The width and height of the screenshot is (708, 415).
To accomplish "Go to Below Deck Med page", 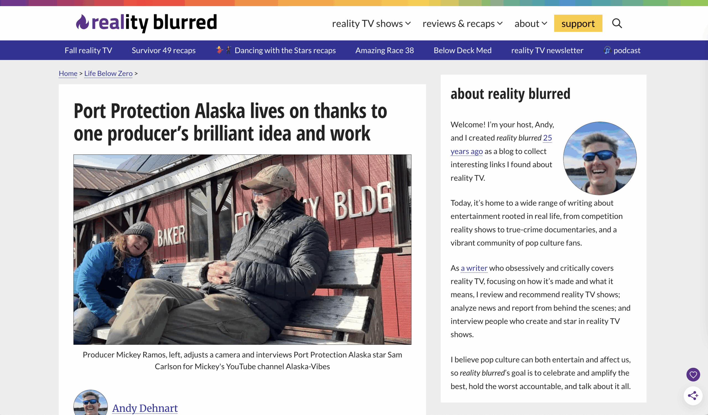I will [x=462, y=51].
